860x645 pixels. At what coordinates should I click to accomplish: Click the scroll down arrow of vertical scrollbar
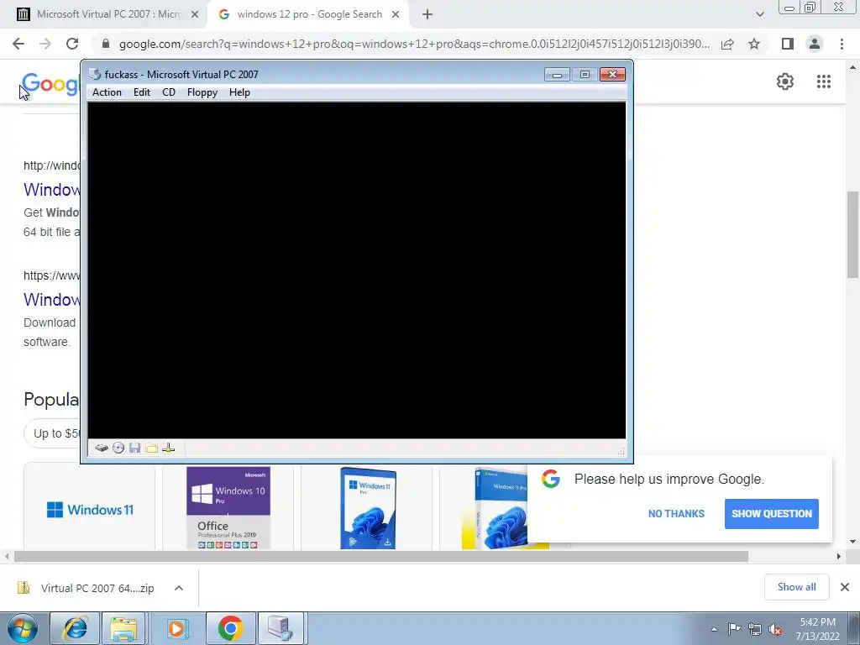852,542
